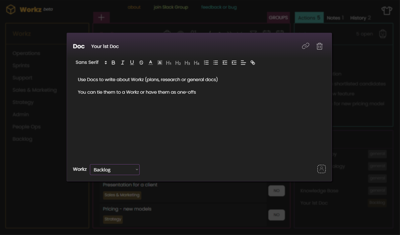The width and height of the screenshot is (400, 235).
Task: Create a numbered list in the doc
Action: (206, 62)
